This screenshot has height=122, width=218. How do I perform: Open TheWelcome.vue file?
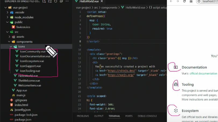(29, 81)
